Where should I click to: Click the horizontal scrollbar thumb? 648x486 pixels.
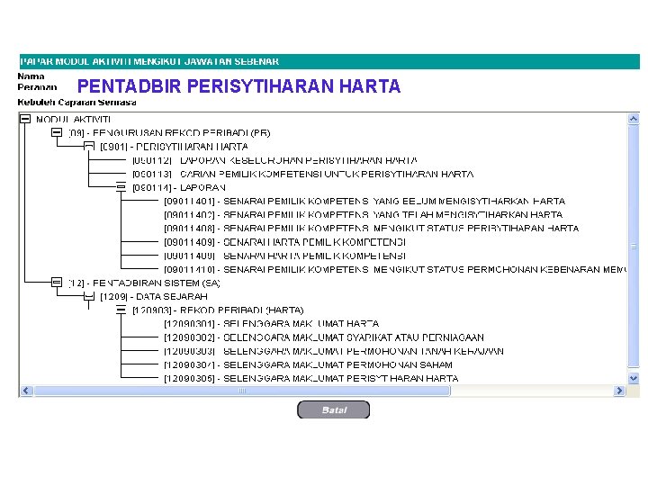[242, 391]
